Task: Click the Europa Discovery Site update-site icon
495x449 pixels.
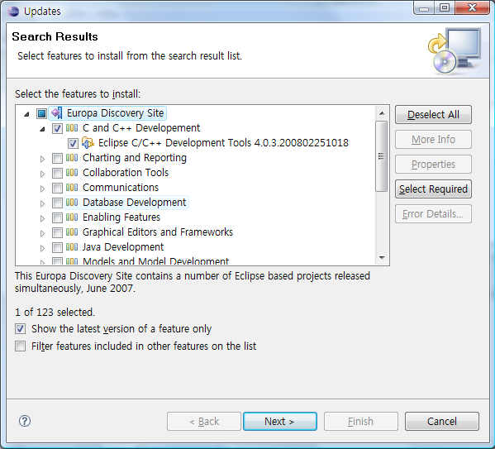Action: tap(57, 113)
